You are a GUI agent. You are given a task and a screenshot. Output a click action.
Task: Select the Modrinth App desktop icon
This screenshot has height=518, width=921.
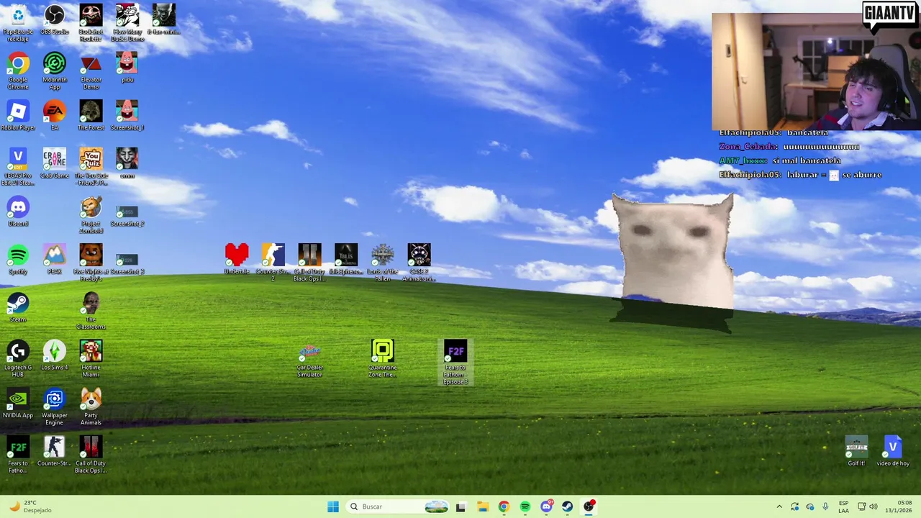(x=54, y=71)
